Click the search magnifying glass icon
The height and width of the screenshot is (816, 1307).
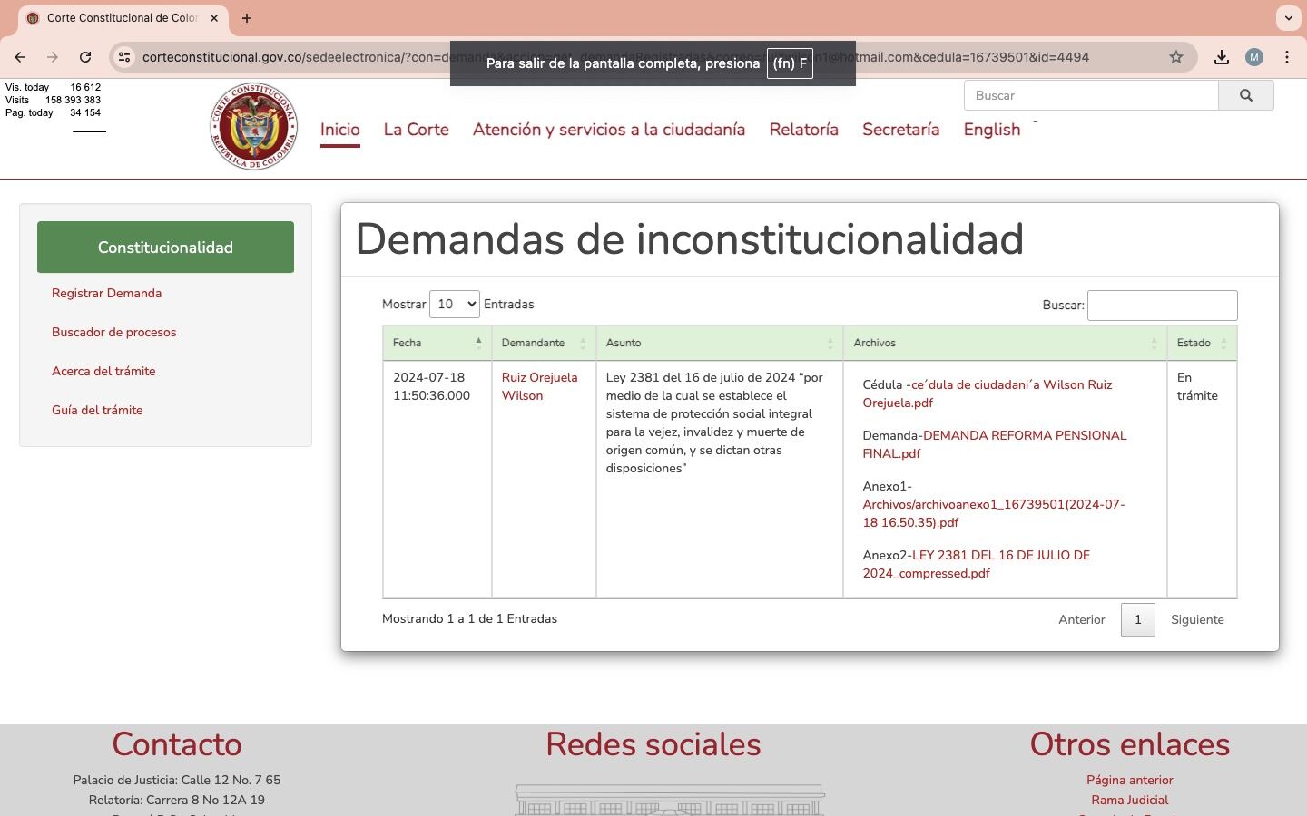click(1245, 95)
